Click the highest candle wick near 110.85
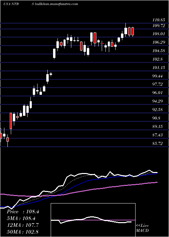 pyautogui.click(x=125, y=25)
